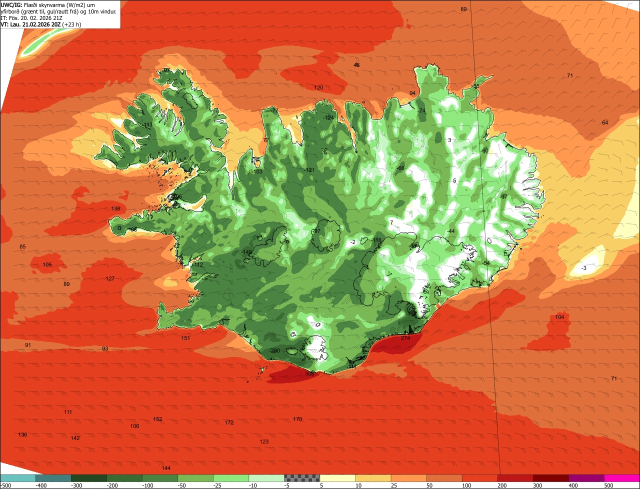This screenshot has width=640, height=489.
Task: Click the value -74 in northeast Iceland
Action: point(421,111)
